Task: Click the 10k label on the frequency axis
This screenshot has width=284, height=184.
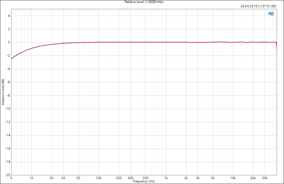Action: pos(233,178)
